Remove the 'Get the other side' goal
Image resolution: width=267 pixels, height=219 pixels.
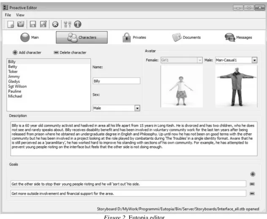tap(252, 184)
